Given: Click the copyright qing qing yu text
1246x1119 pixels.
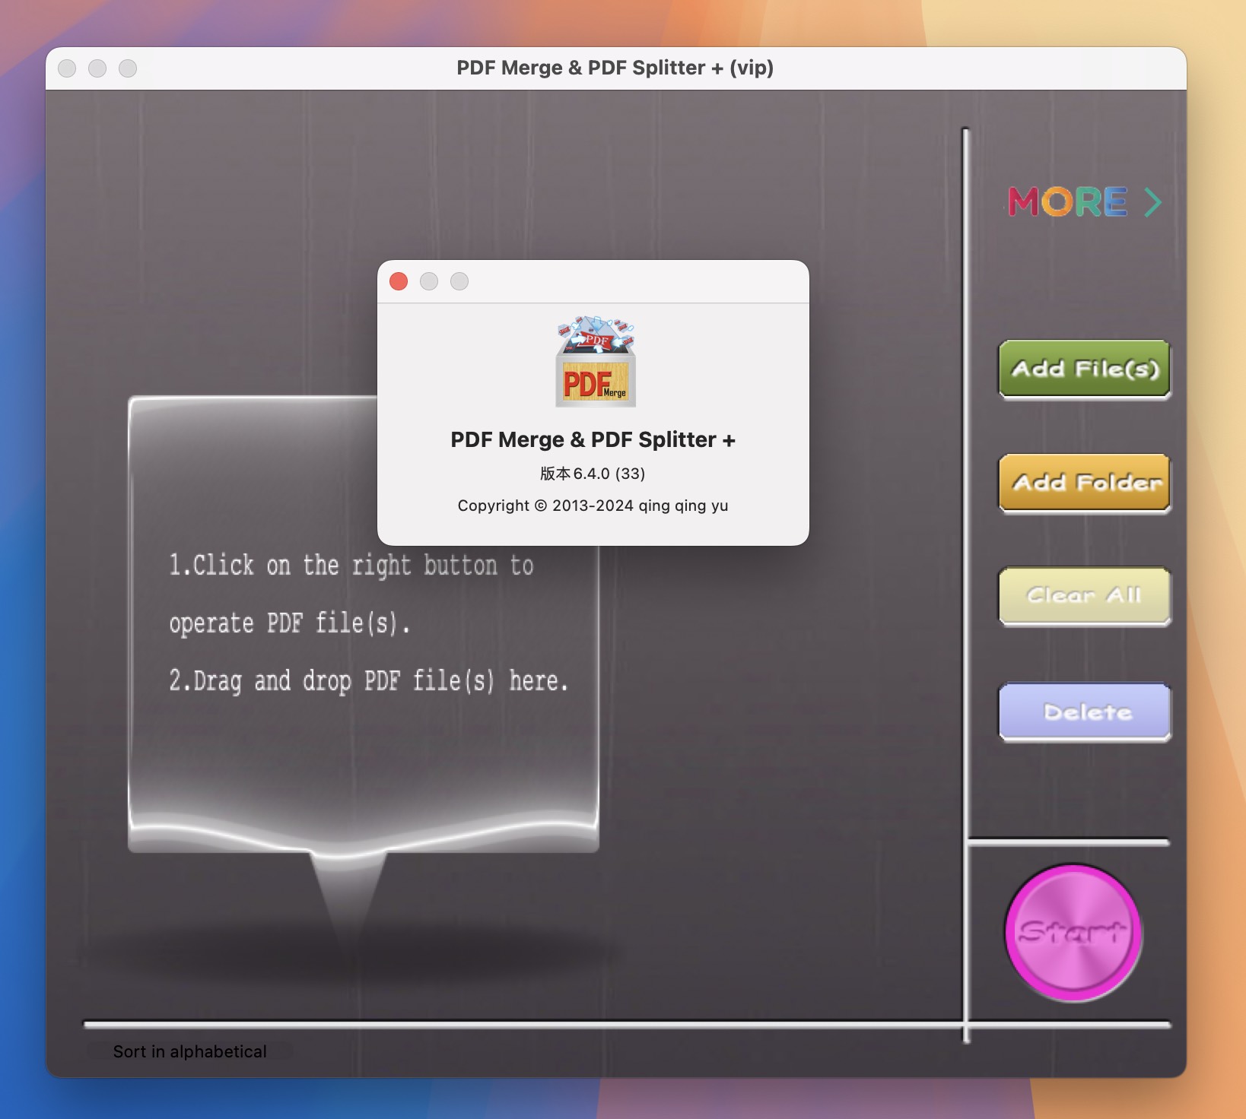Looking at the screenshot, I should pos(593,505).
